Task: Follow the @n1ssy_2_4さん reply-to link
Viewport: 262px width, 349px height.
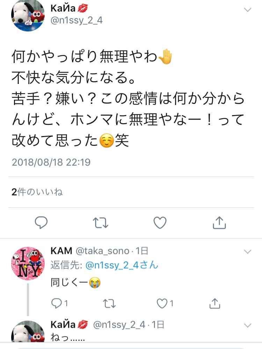Action: click(122, 265)
